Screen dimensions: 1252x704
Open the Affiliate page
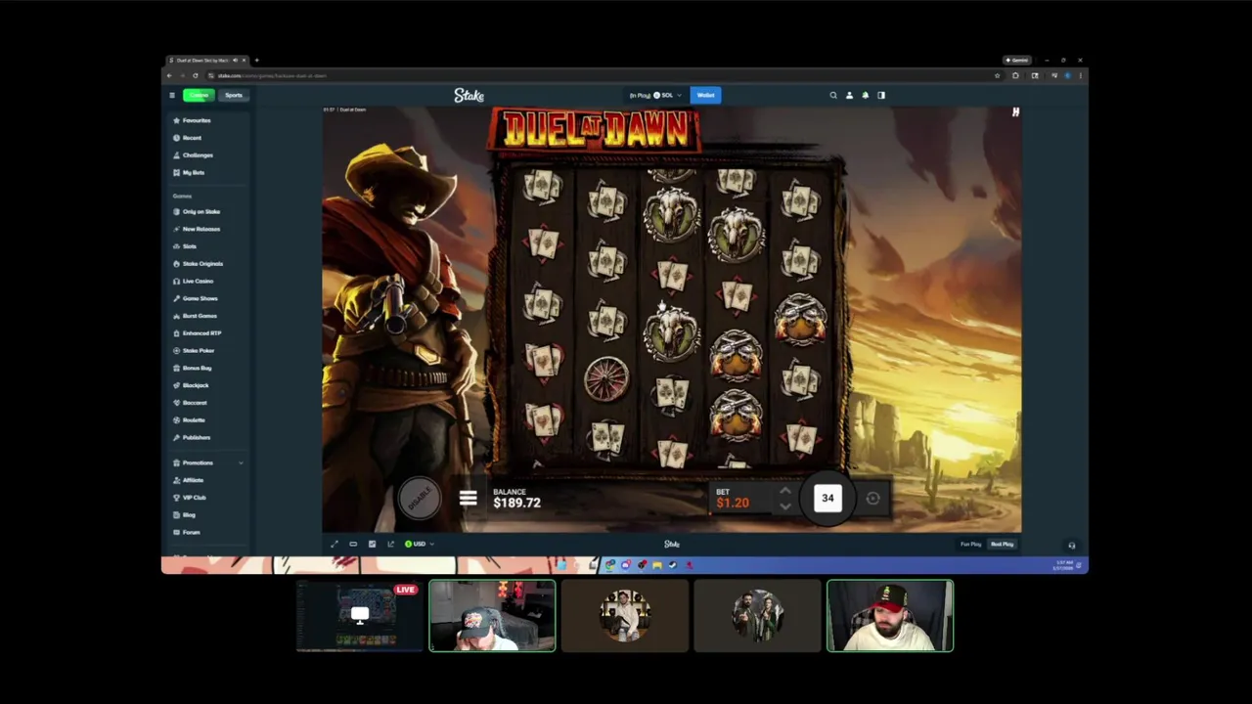pyautogui.click(x=188, y=480)
